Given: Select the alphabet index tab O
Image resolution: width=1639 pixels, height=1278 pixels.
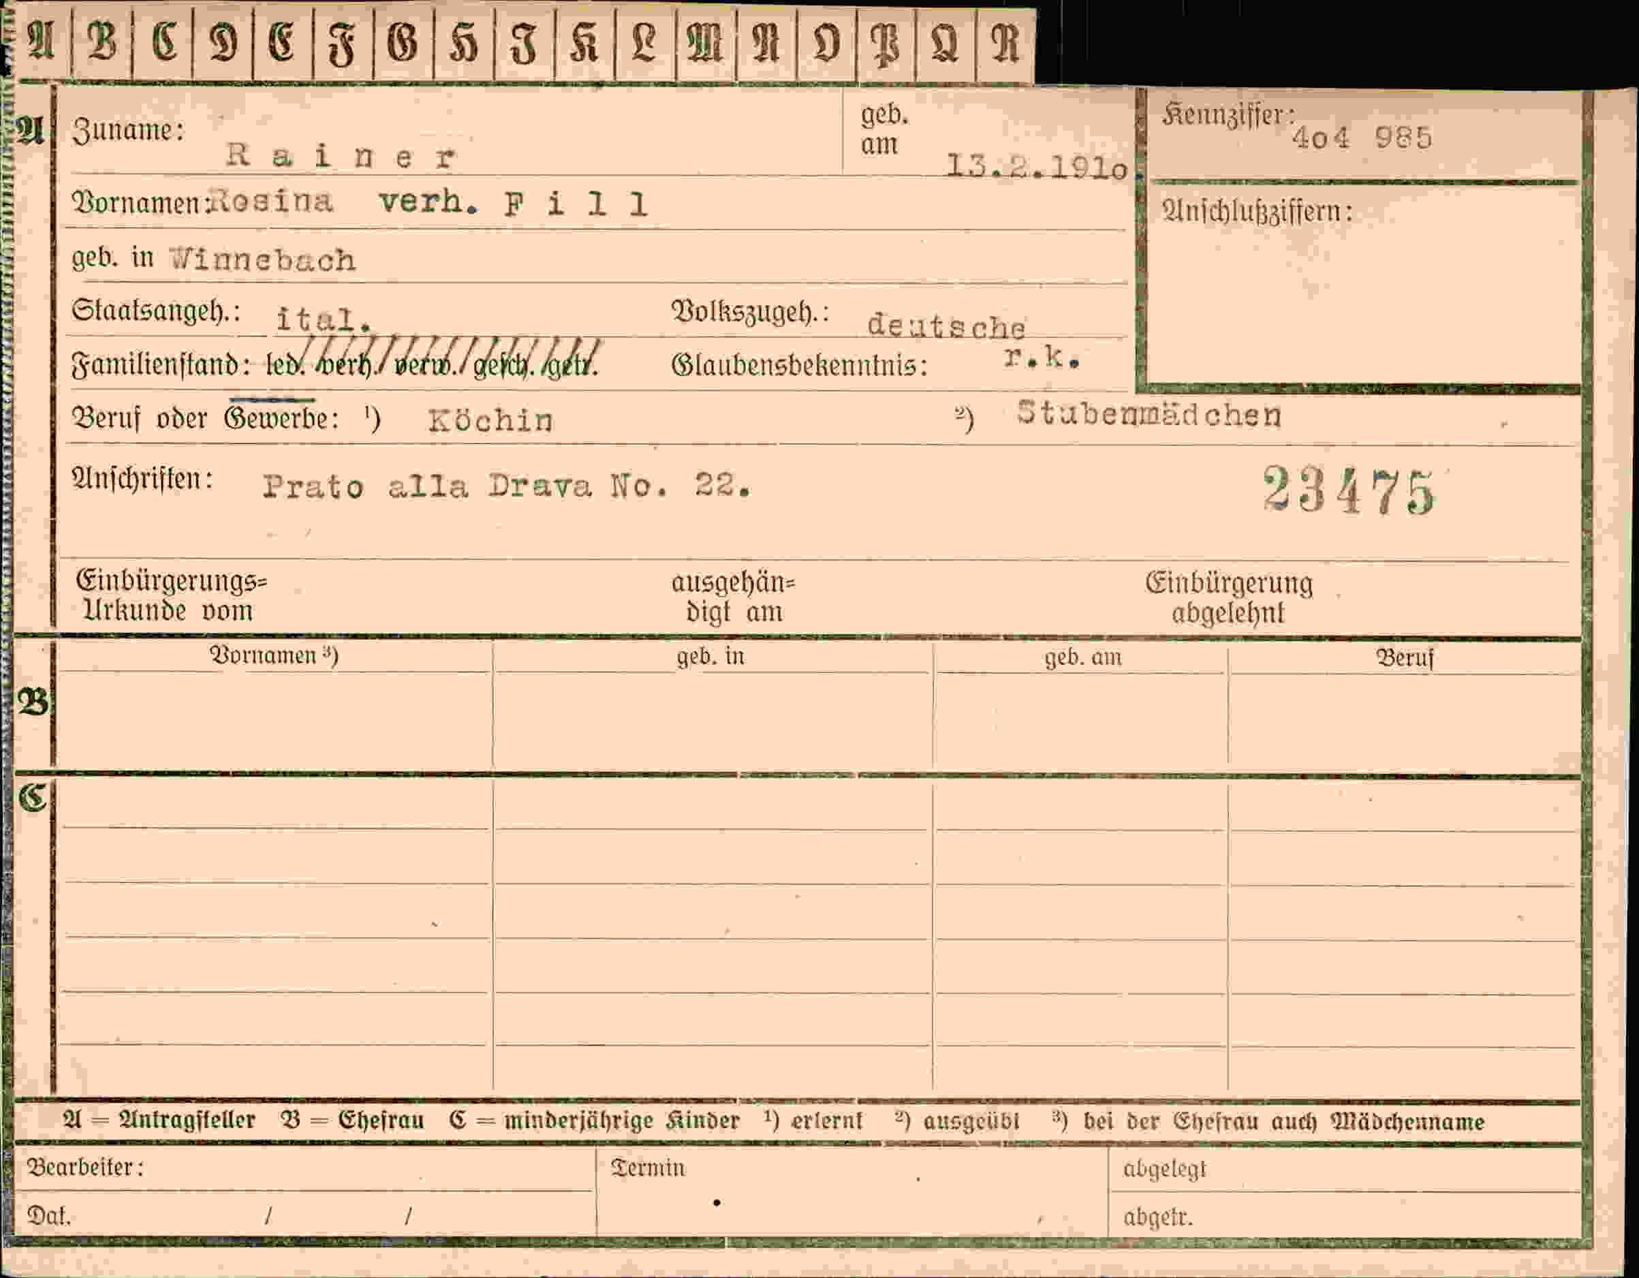Looking at the screenshot, I should pyautogui.click(x=826, y=43).
